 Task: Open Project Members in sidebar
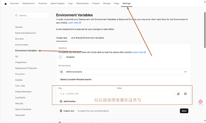pyautogui.click(x=23, y=92)
